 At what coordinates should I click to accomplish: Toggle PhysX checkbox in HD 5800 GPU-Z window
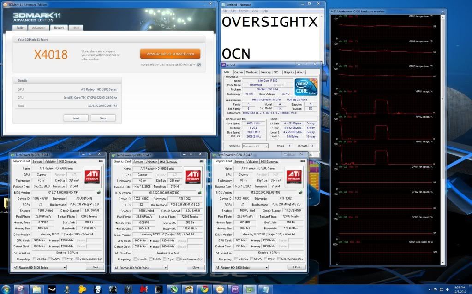(x=64, y=259)
